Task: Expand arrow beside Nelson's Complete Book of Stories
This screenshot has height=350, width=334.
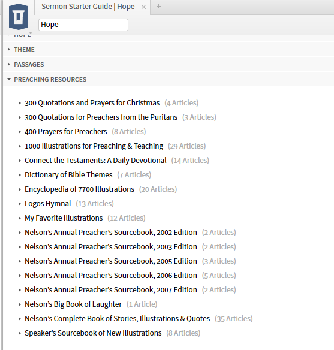Action: (20, 319)
